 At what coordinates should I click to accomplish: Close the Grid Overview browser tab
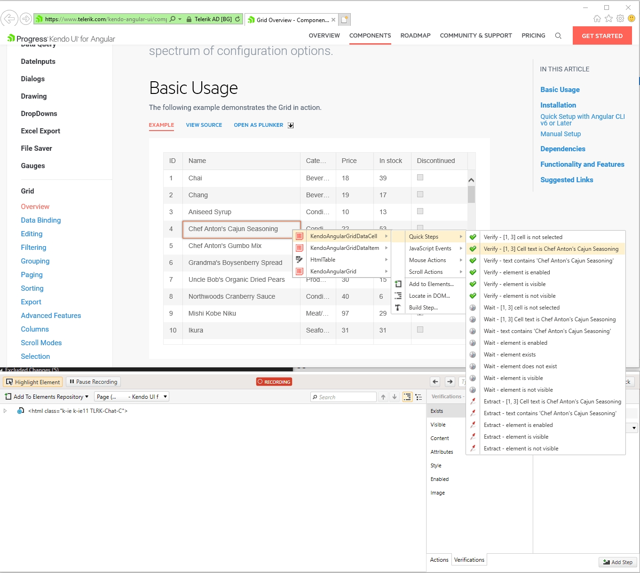[333, 20]
